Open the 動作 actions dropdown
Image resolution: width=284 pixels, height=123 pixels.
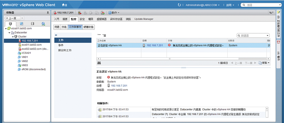tap(114, 13)
